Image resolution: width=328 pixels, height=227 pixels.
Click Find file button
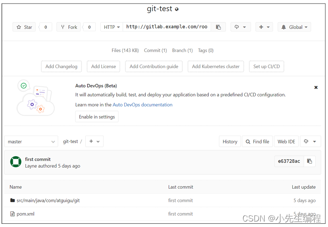click(x=257, y=142)
